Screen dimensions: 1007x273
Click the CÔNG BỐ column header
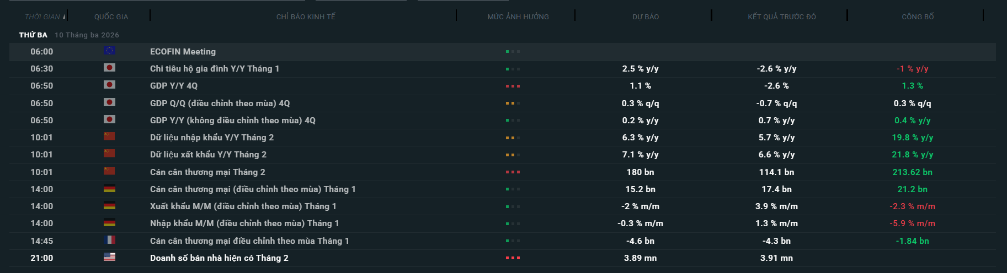click(x=918, y=17)
